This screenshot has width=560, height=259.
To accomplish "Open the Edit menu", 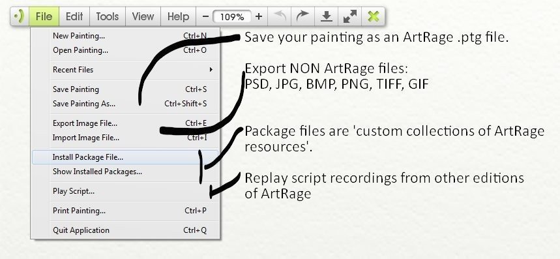I will tap(74, 16).
